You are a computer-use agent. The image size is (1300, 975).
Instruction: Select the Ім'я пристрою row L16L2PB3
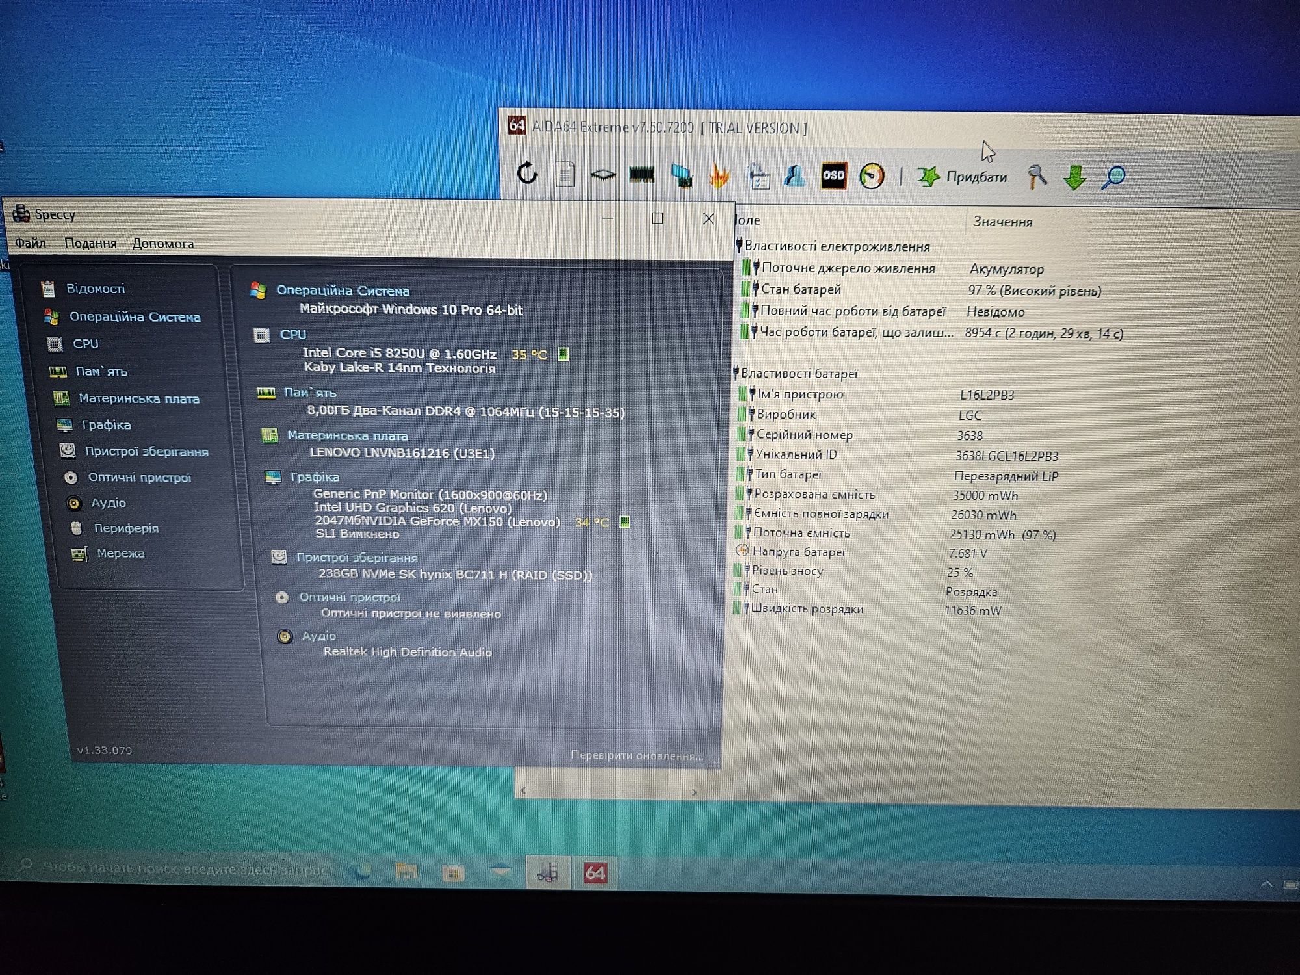click(x=876, y=395)
